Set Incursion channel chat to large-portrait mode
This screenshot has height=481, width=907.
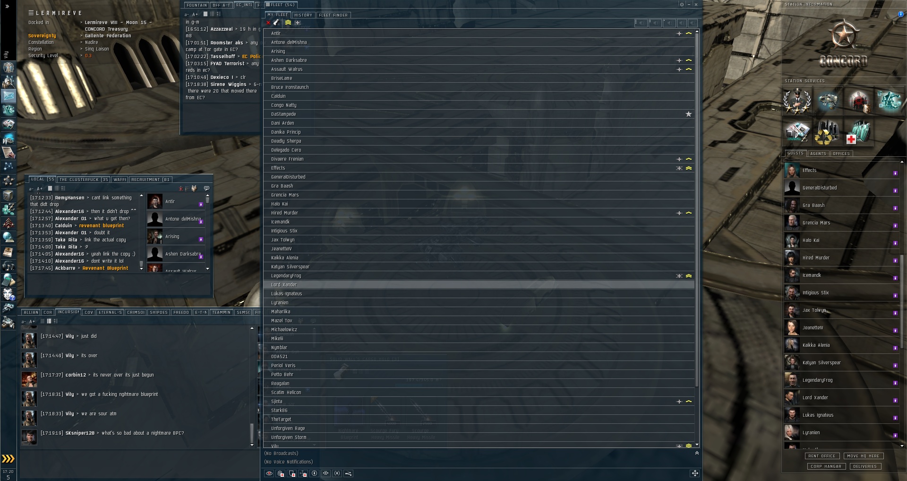click(56, 321)
